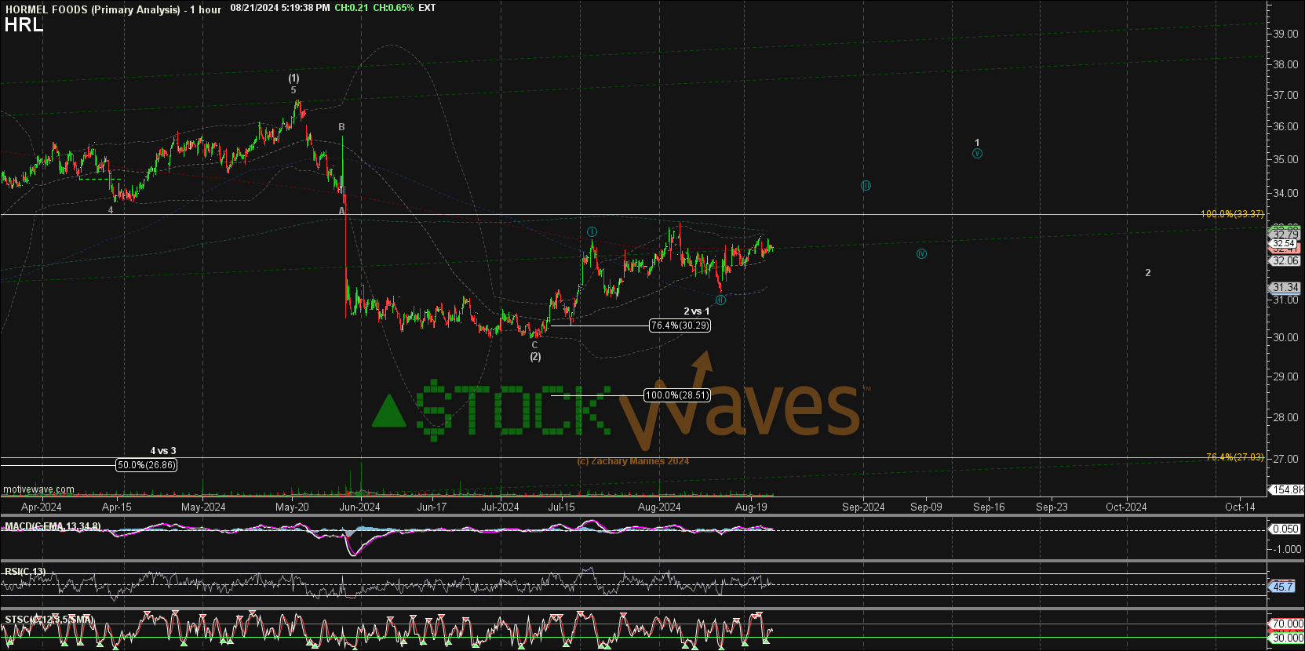Click the 39.00 price axis label
The width and height of the screenshot is (1305, 651).
click(1285, 34)
